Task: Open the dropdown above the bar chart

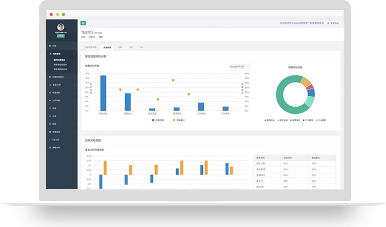Action: (239, 67)
